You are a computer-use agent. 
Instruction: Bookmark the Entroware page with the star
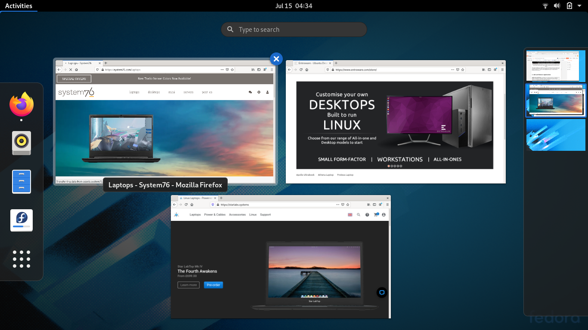click(x=463, y=70)
